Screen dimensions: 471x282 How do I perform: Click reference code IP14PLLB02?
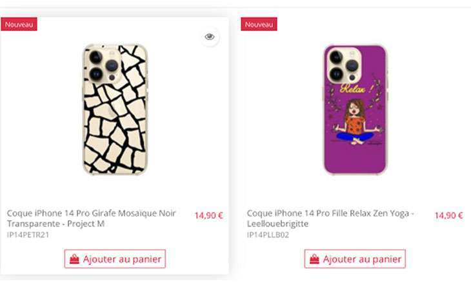(268, 235)
